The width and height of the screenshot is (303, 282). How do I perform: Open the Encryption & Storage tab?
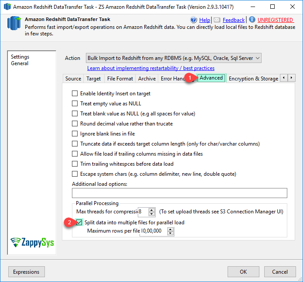click(253, 79)
